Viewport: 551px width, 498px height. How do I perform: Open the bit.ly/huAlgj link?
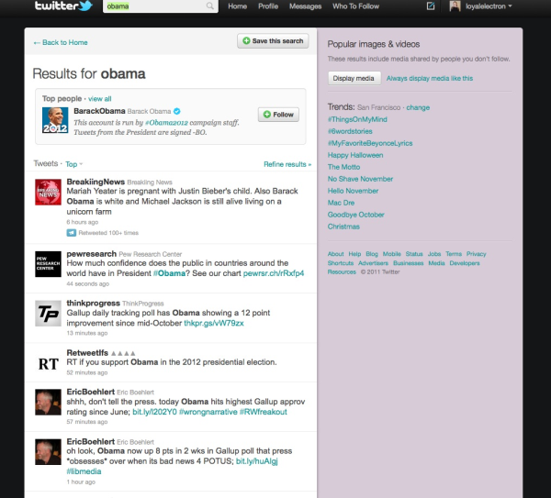point(257,461)
